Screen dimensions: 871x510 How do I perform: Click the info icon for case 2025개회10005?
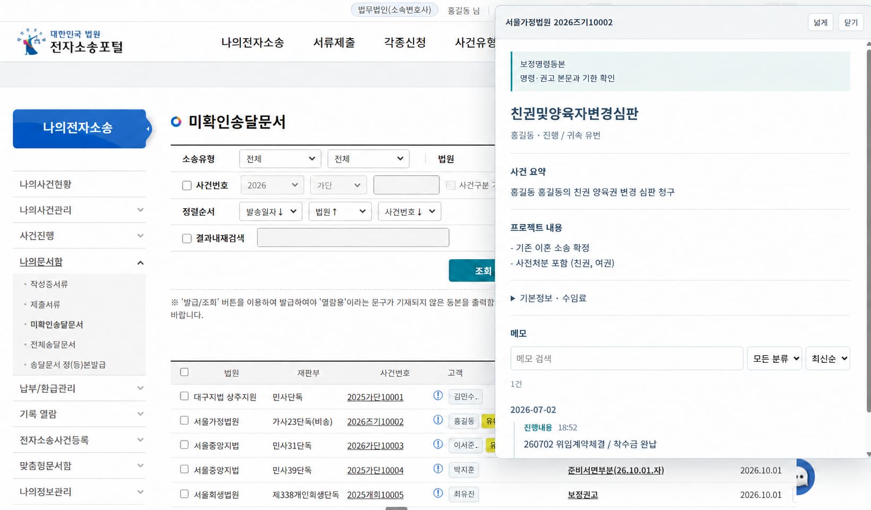pos(438,493)
